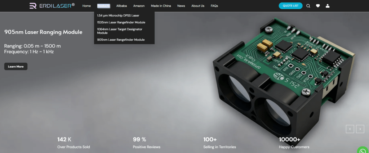Click the 10000+ Happy Customers stat

(294, 143)
